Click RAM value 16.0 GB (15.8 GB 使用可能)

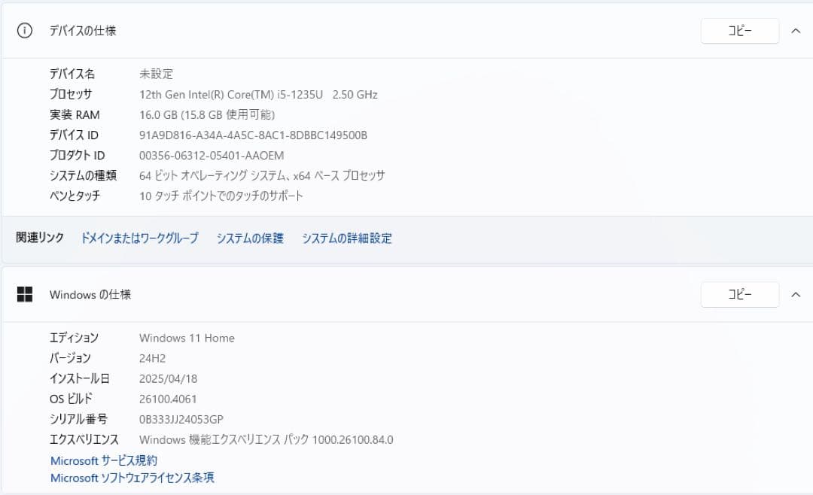click(x=207, y=114)
